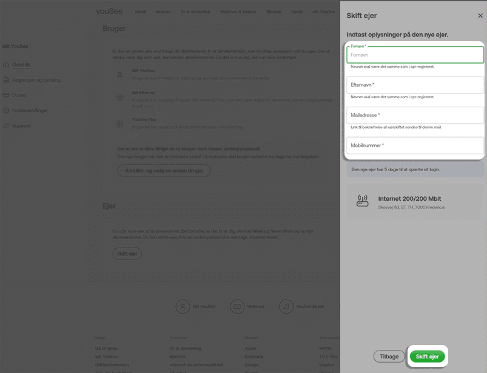Open the Tv & Streaming footer link
Screen dimensions: 487x373
click(185, 349)
